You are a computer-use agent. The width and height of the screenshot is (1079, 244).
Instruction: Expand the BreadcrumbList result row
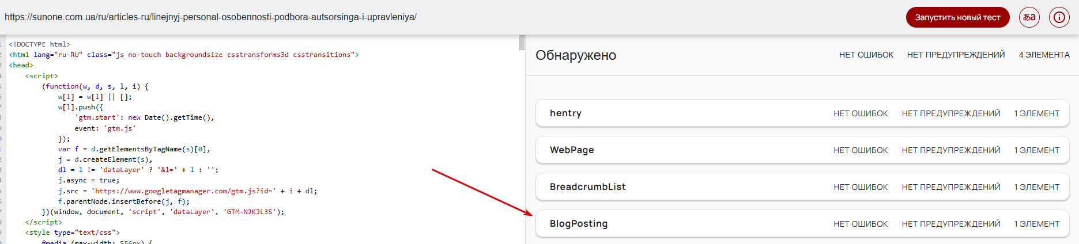pos(802,187)
